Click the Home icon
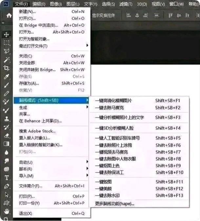The image size is (200, 221). 9,15
